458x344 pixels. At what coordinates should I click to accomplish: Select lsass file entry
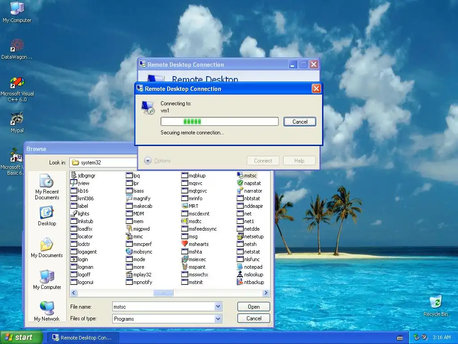coord(135,191)
